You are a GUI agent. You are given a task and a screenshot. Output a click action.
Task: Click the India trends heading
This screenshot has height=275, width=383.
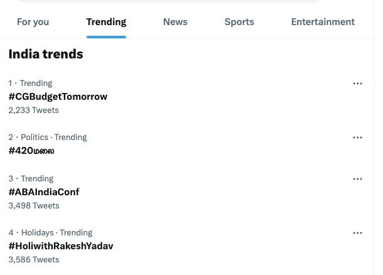point(46,55)
